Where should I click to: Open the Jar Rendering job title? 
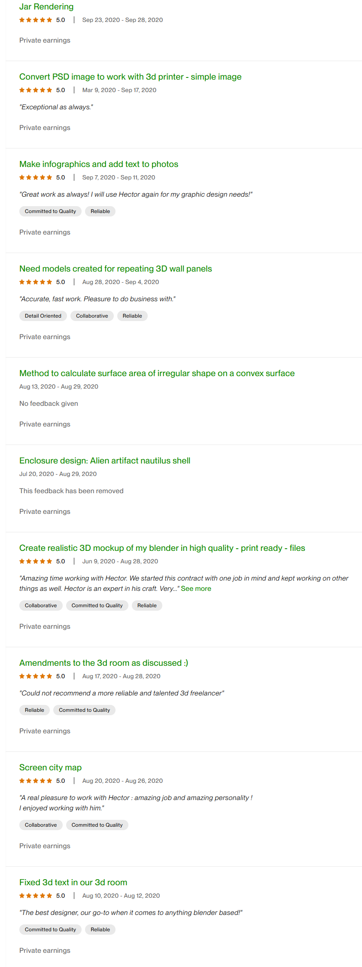(46, 7)
